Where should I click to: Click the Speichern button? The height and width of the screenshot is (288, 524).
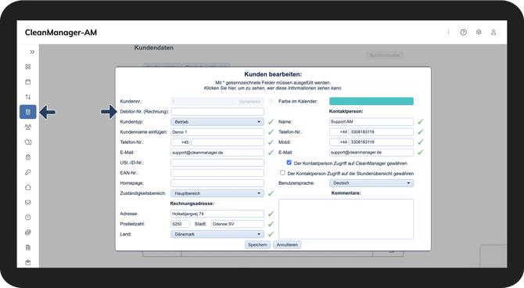click(x=257, y=245)
